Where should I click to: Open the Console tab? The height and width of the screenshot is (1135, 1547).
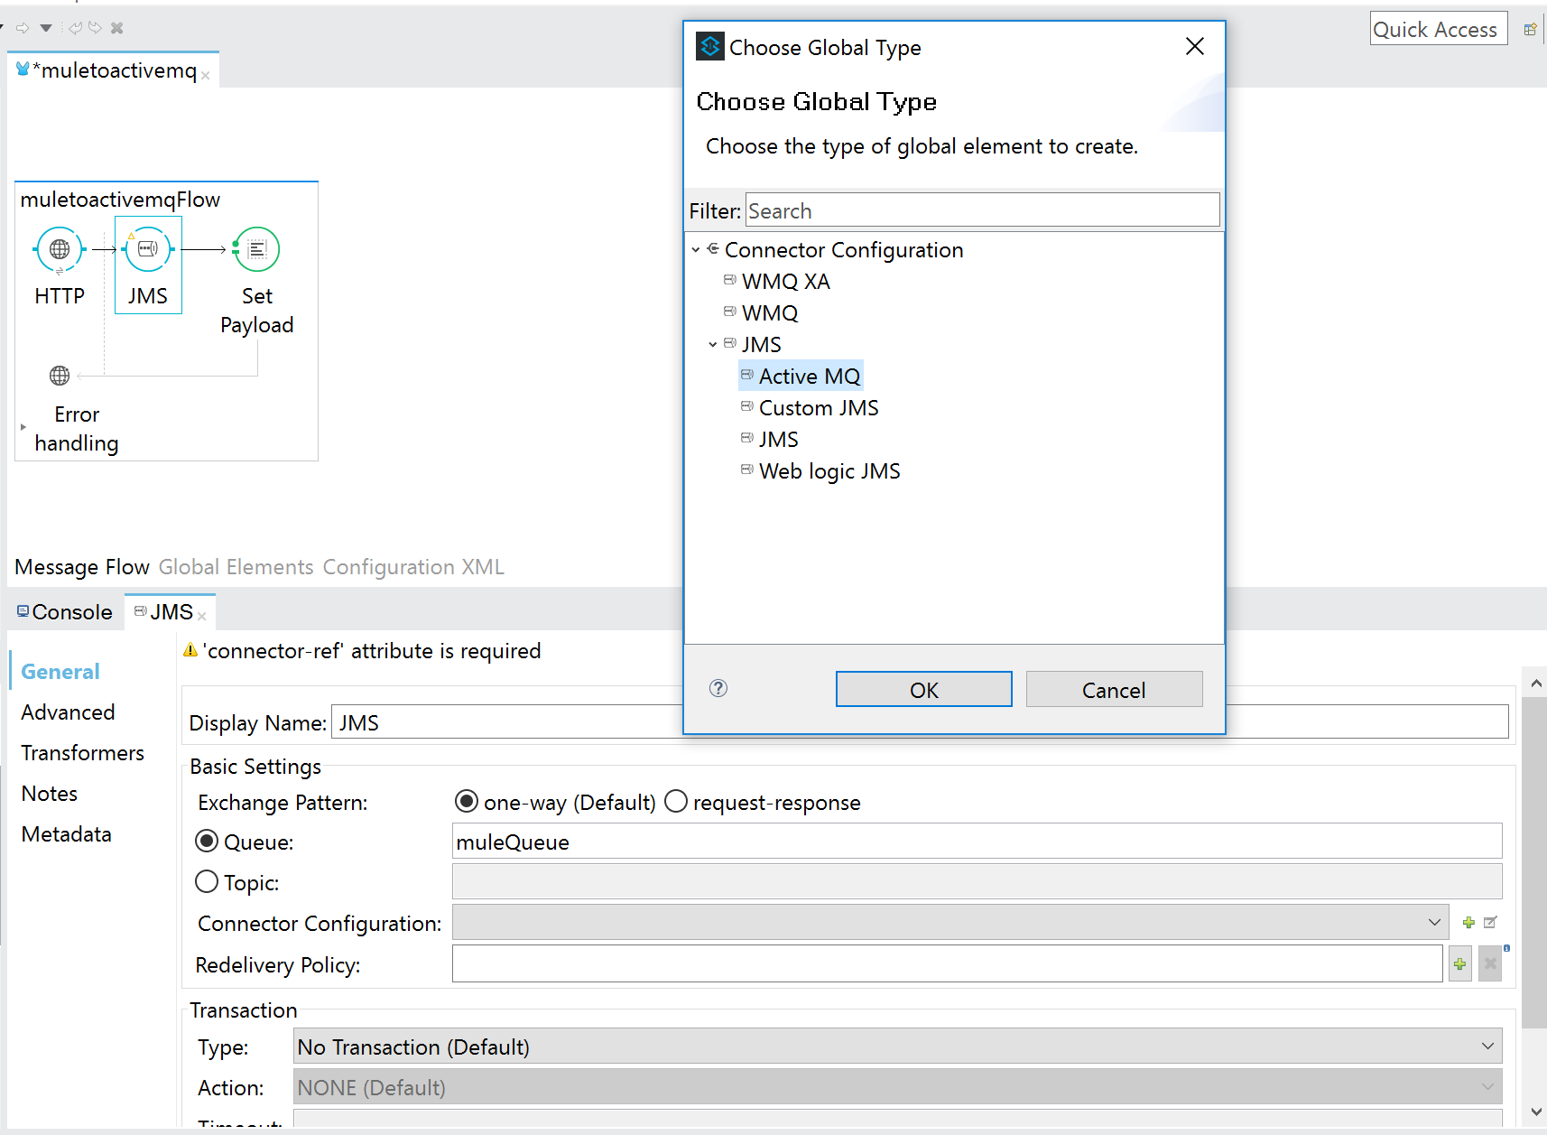point(65,612)
